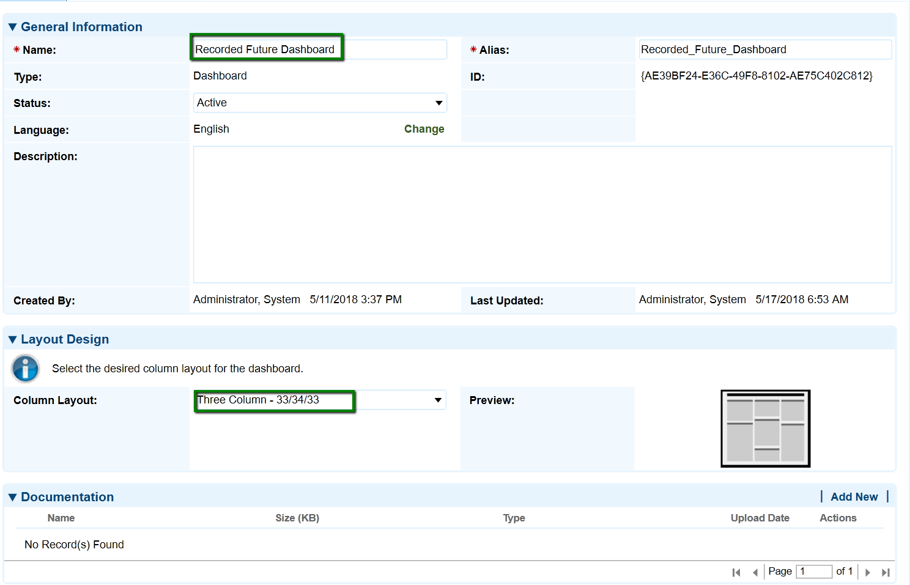The height and width of the screenshot is (585, 910).
Task: Collapse the Documentation section
Action: [x=12, y=497]
